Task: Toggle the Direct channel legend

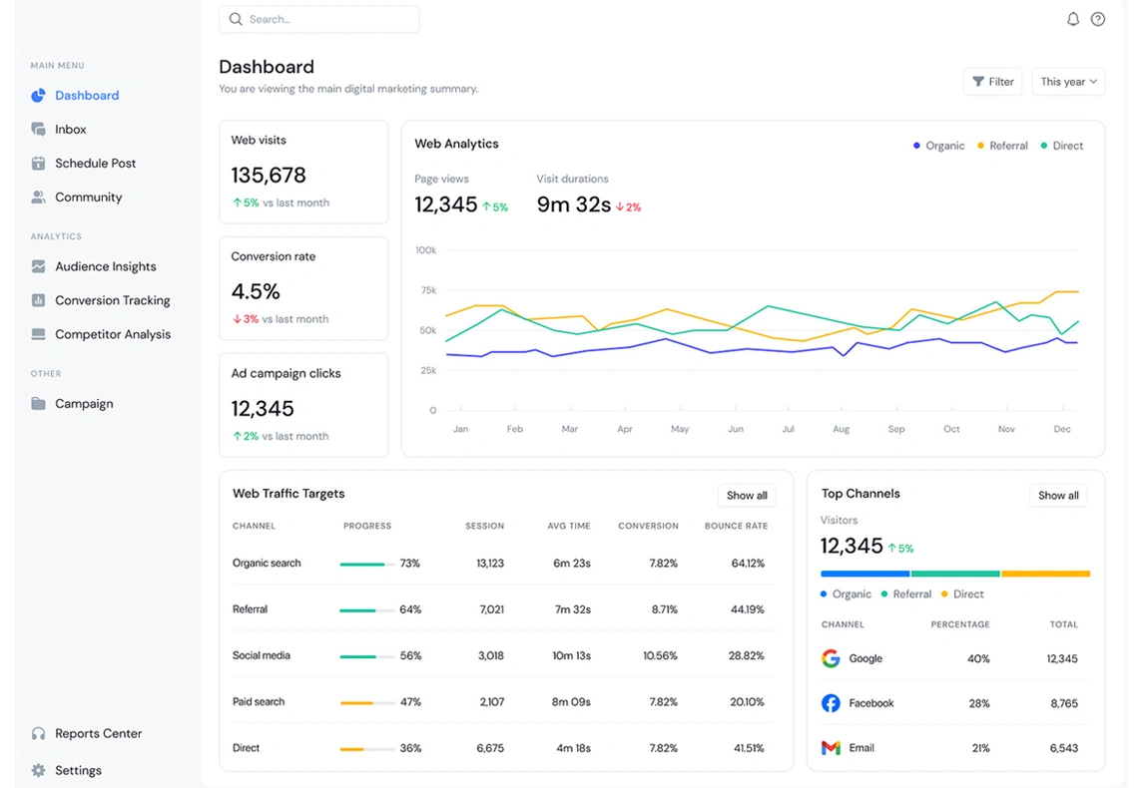Action: coord(1060,146)
